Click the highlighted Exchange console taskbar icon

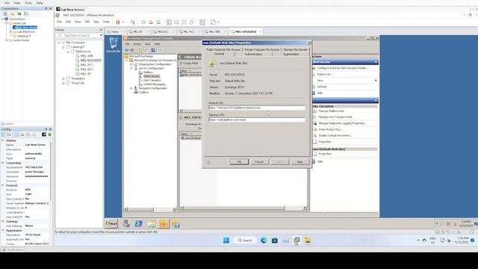click(164, 224)
